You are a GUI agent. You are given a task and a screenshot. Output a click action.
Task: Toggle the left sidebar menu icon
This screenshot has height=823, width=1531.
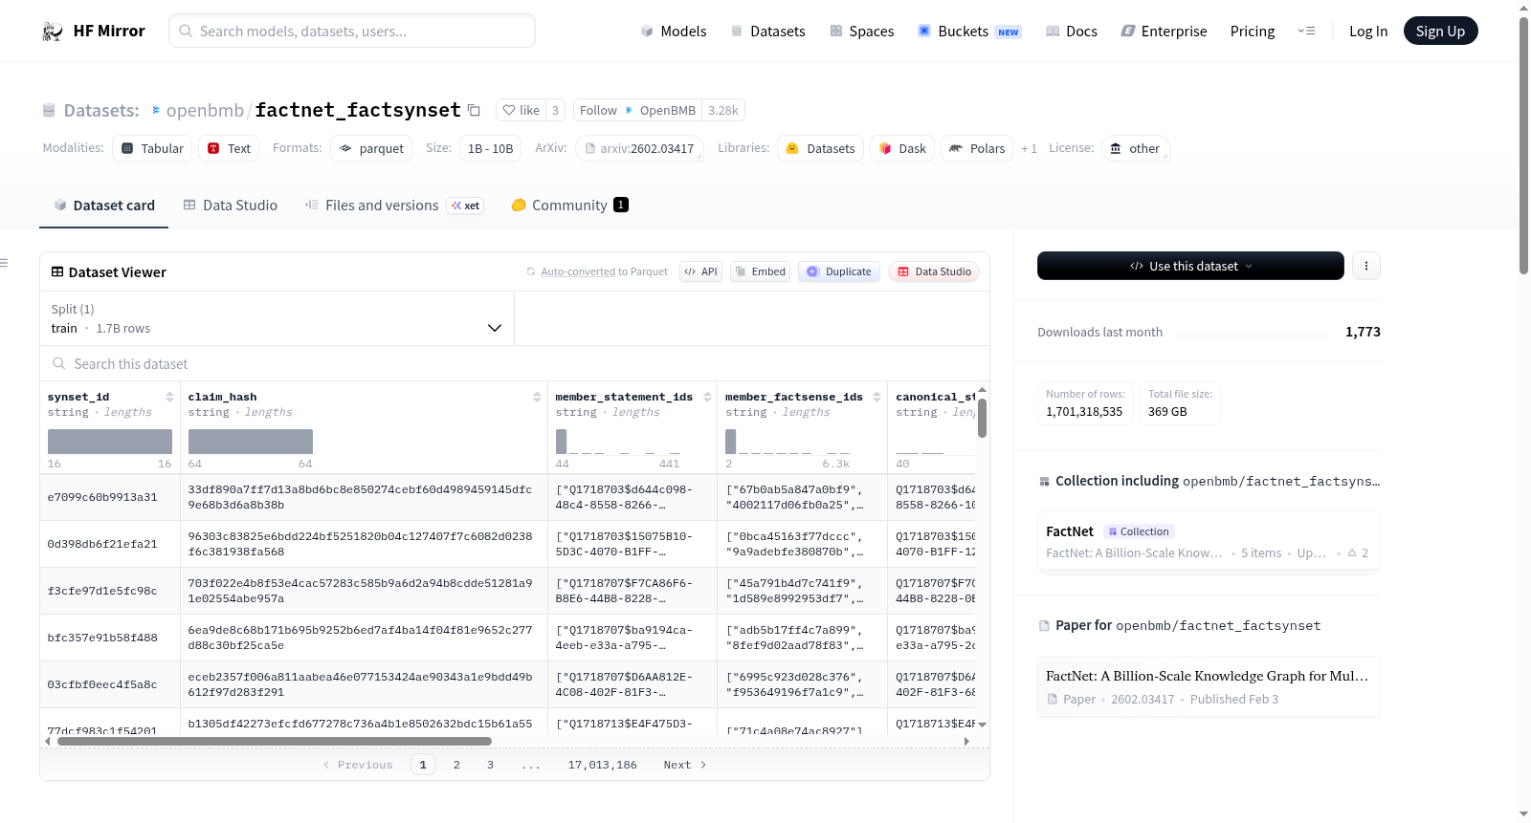pyautogui.click(x=4, y=263)
